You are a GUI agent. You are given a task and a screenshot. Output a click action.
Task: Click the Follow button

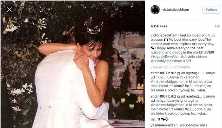[211, 10]
